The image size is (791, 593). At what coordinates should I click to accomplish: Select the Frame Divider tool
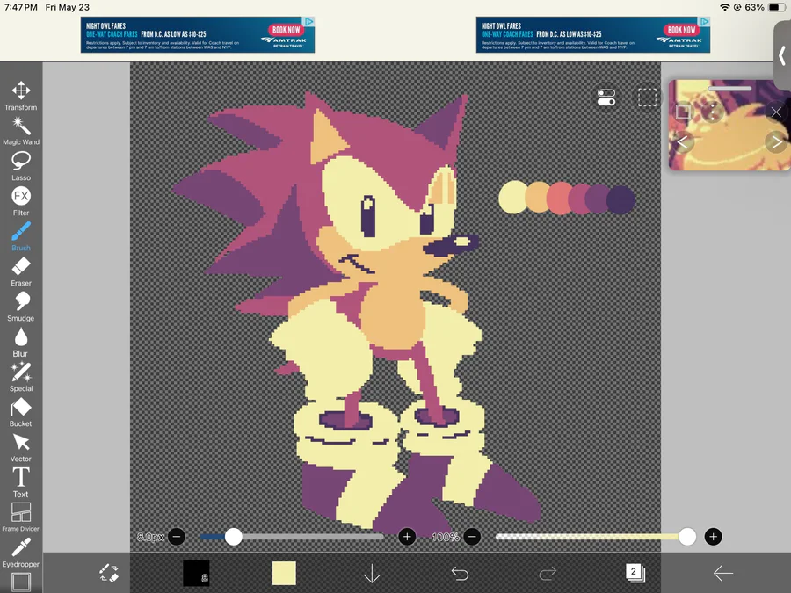[x=21, y=517]
